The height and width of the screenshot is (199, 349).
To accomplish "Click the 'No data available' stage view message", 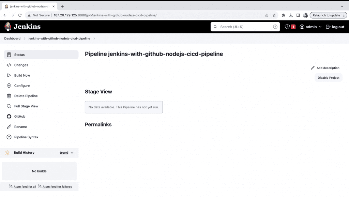I will point(124,107).
